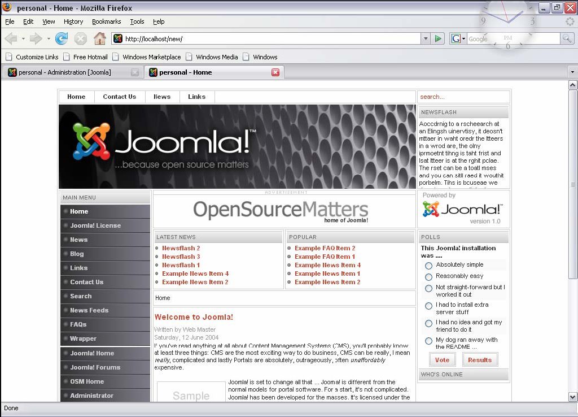This screenshot has width=578, height=417.
Task: Reload the page with refresh icon
Action: point(62,38)
